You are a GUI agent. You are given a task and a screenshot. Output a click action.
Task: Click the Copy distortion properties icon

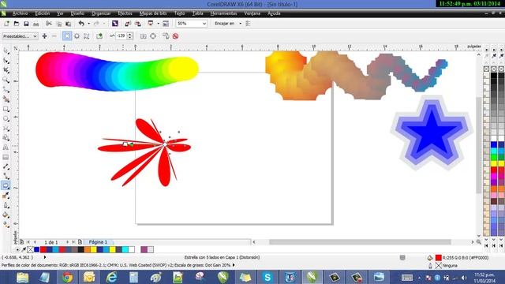pos(166,36)
